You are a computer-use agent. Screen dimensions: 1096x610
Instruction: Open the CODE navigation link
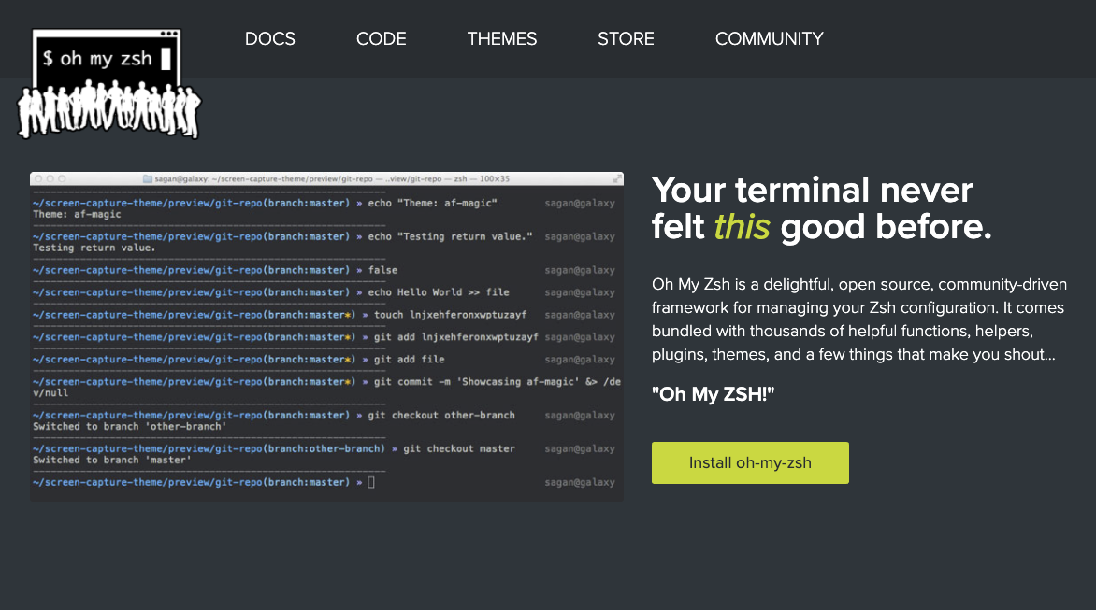pyautogui.click(x=381, y=39)
